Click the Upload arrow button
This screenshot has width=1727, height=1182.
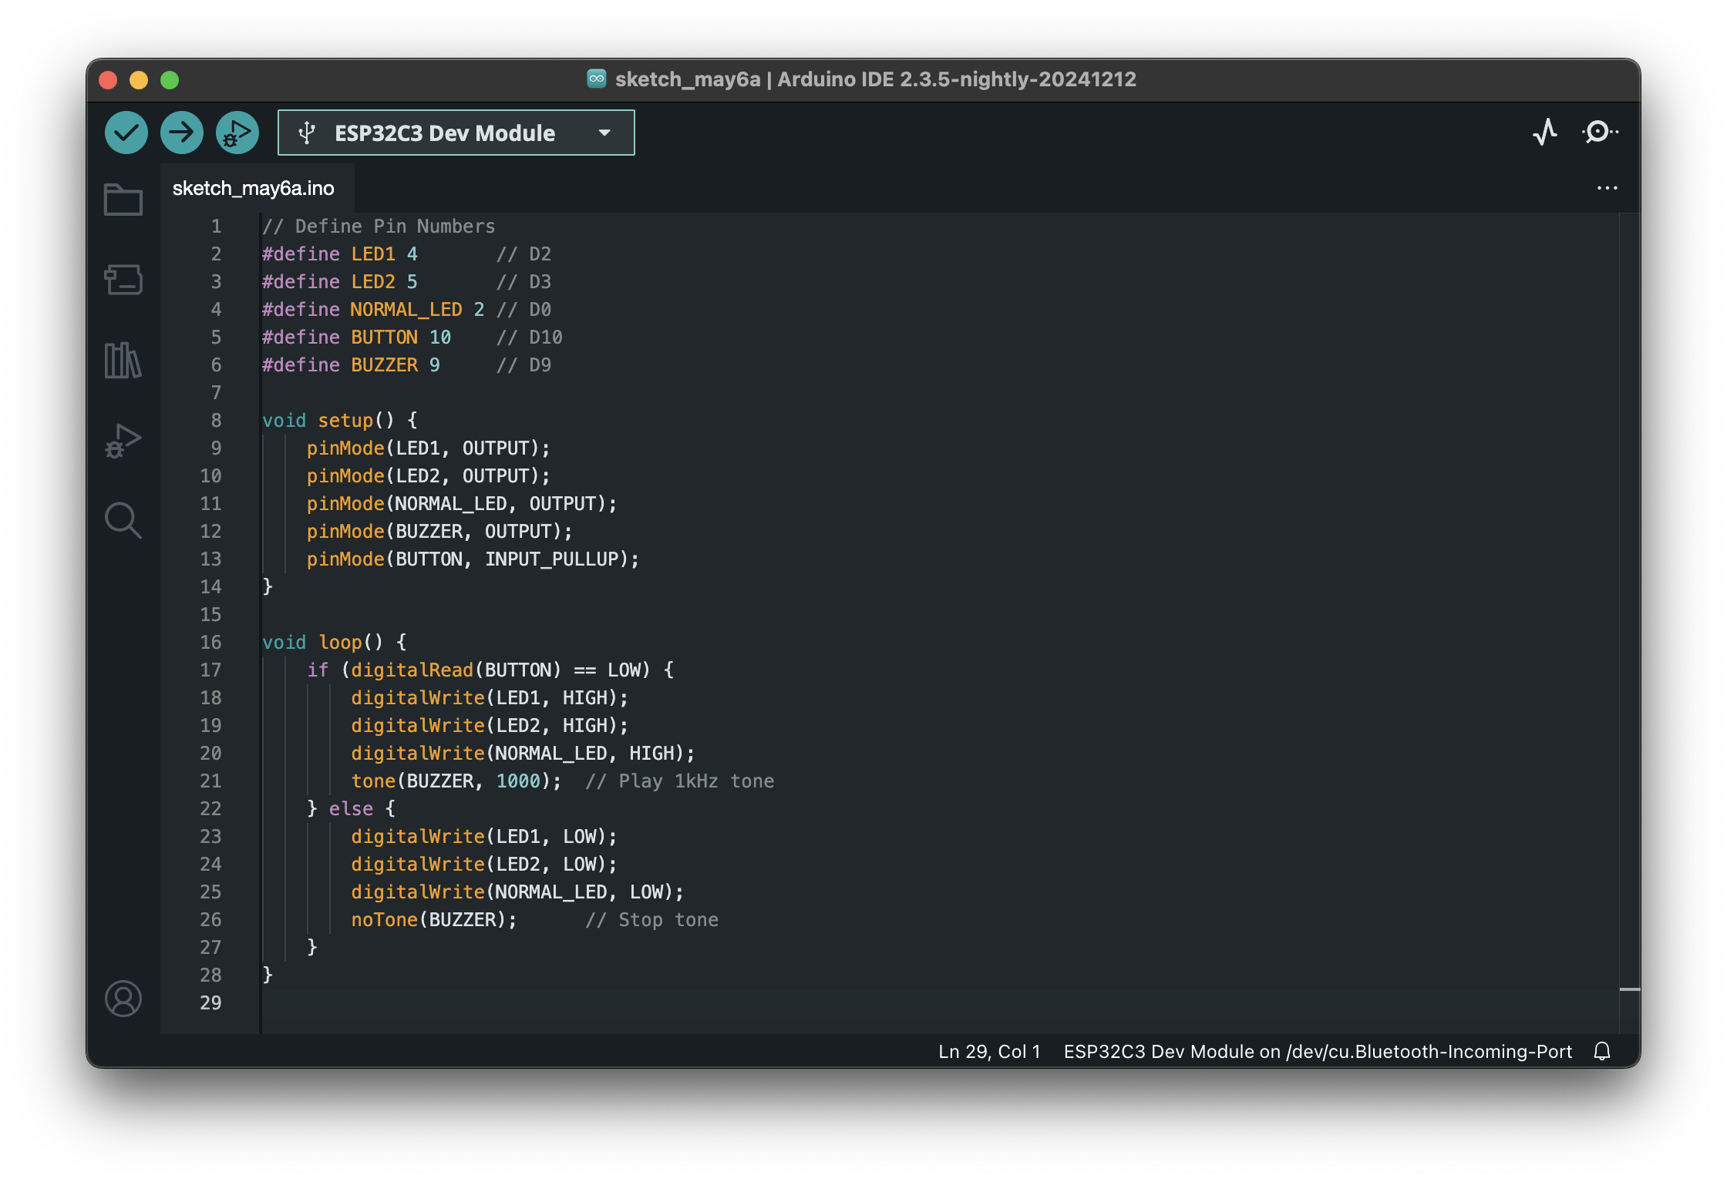(x=182, y=133)
